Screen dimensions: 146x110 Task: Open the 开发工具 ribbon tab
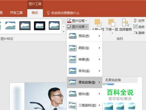[16, 13]
